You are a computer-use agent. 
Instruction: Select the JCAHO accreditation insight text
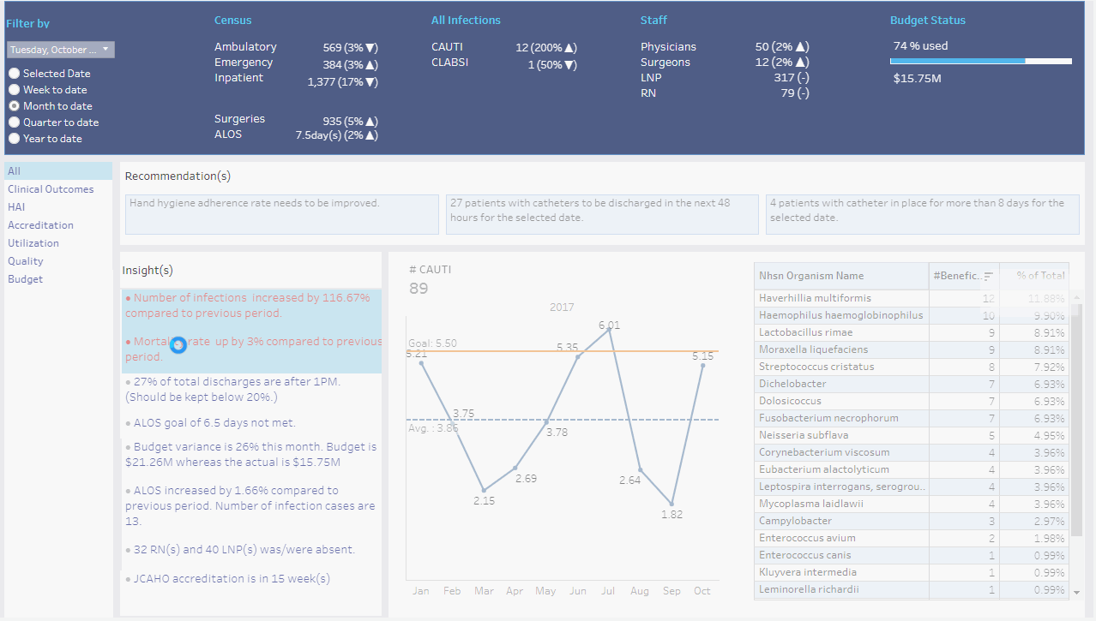click(x=232, y=579)
